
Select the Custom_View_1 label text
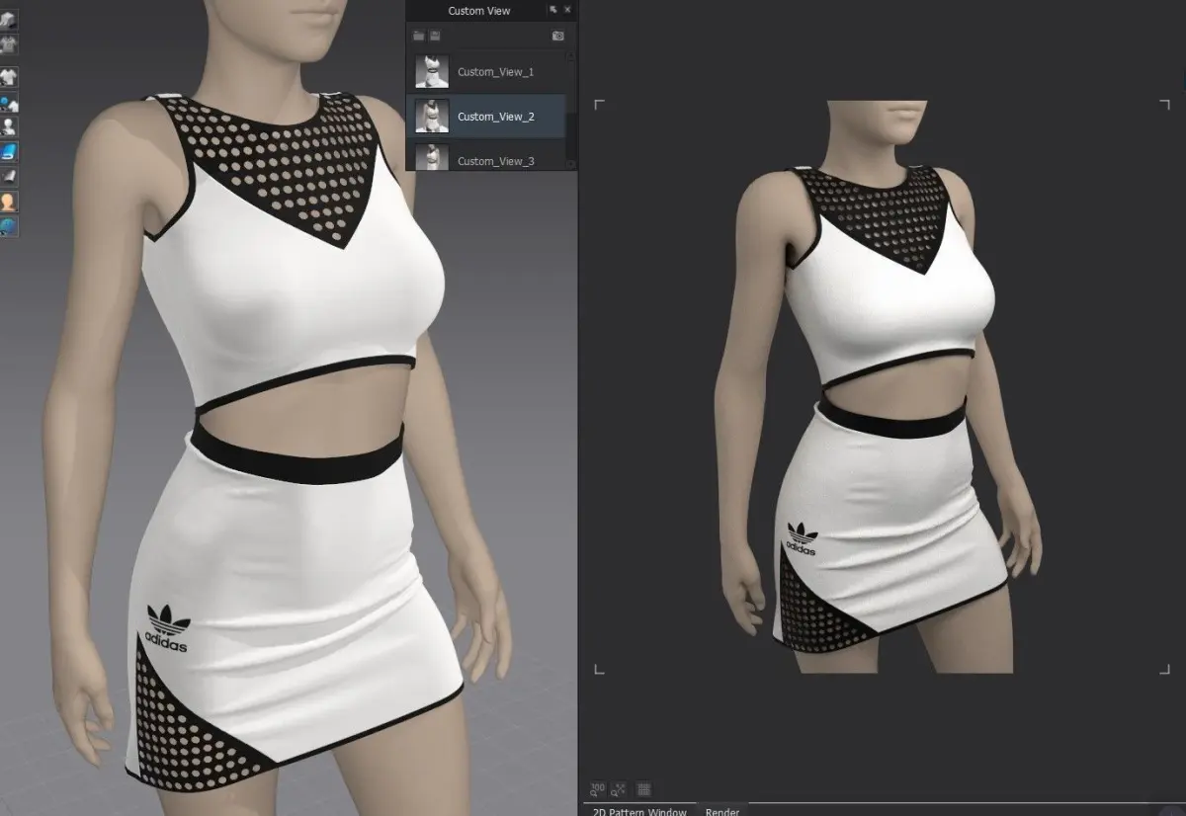[x=495, y=72]
